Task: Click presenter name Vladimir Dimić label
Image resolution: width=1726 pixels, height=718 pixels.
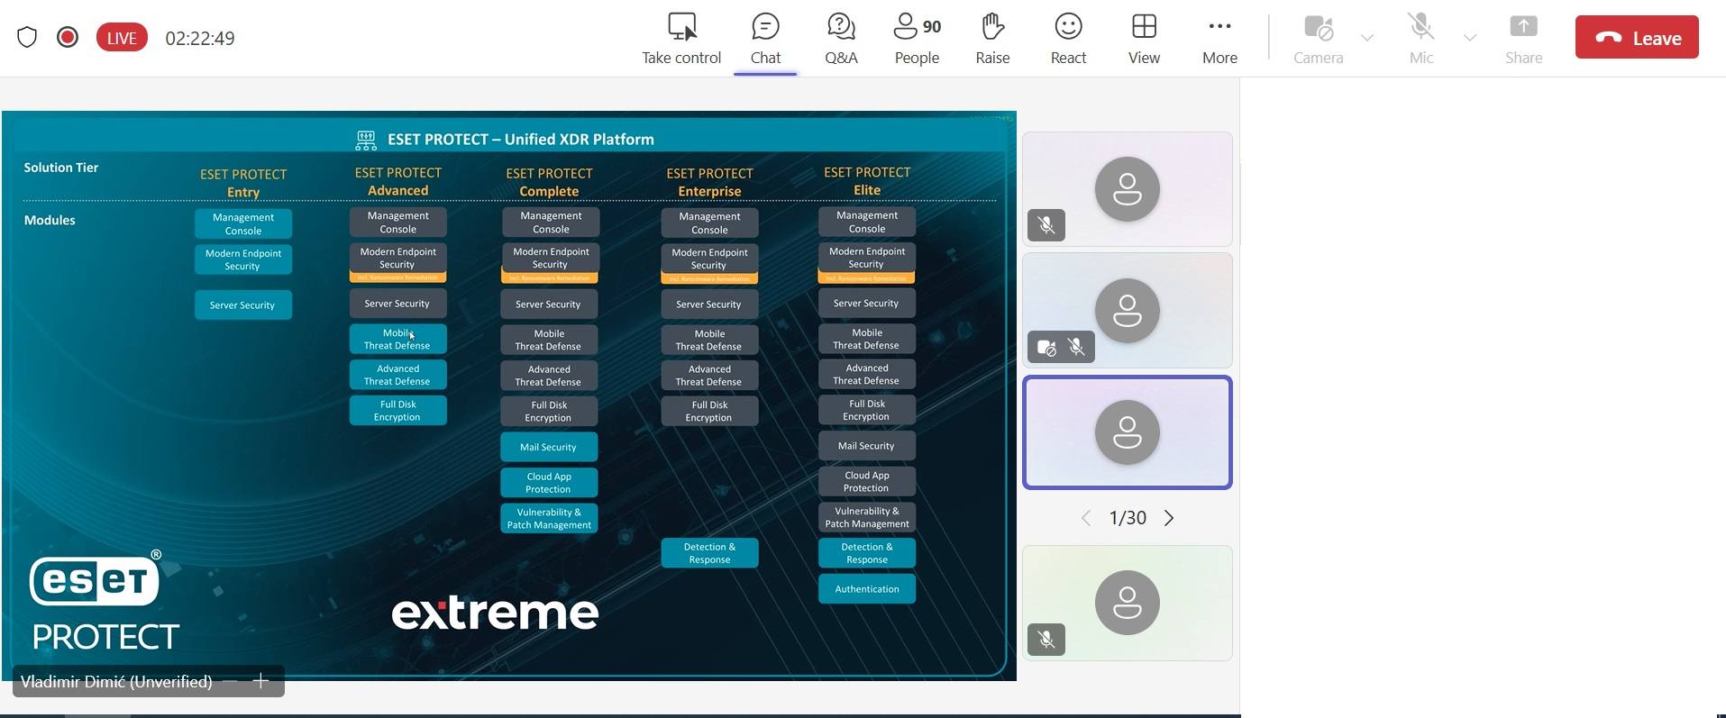Action: tap(116, 681)
